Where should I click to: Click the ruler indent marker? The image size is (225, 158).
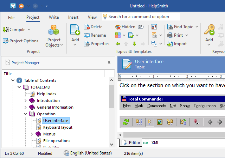click(x=120, y=77)
